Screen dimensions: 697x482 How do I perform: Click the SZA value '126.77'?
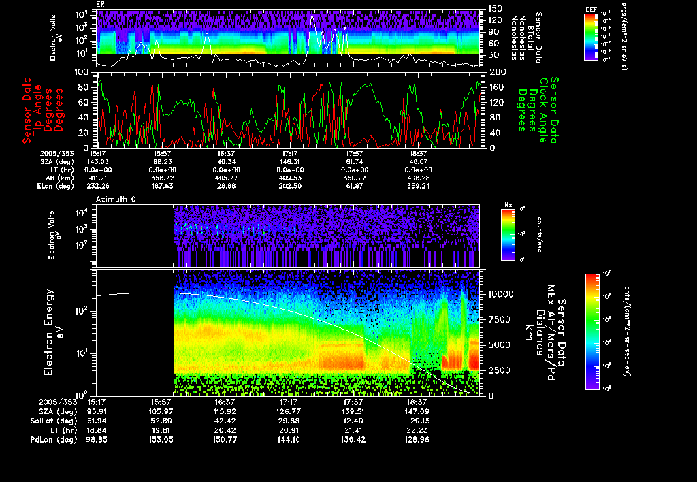[289, 412]
